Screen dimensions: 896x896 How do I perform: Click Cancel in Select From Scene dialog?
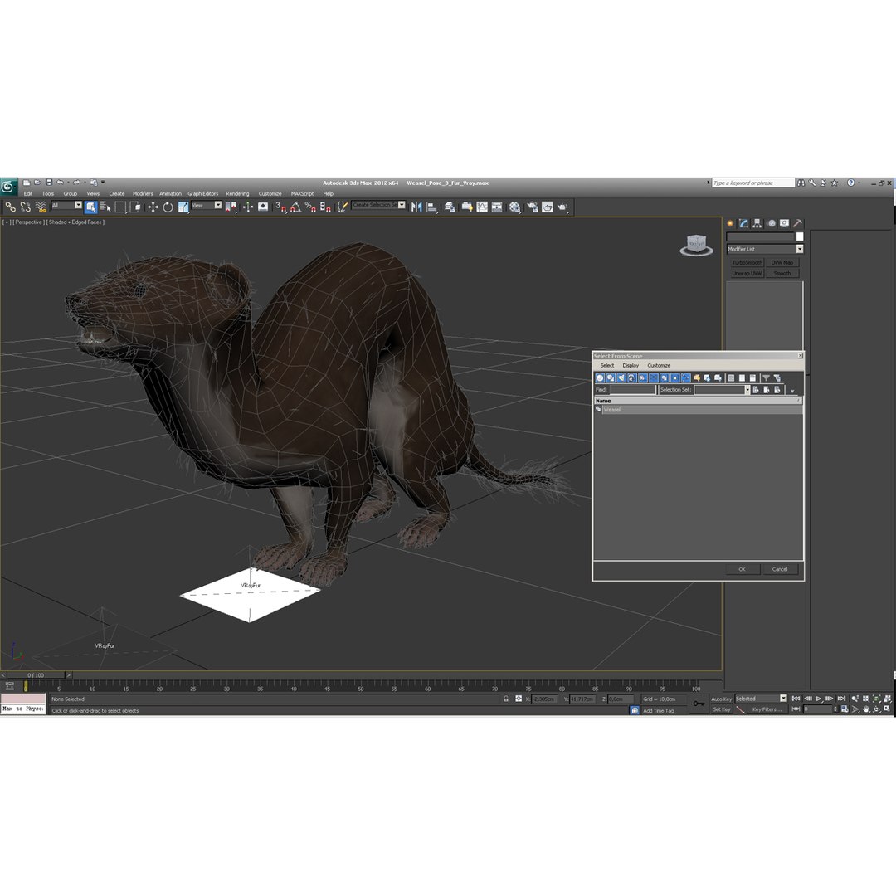pos(780,569)
